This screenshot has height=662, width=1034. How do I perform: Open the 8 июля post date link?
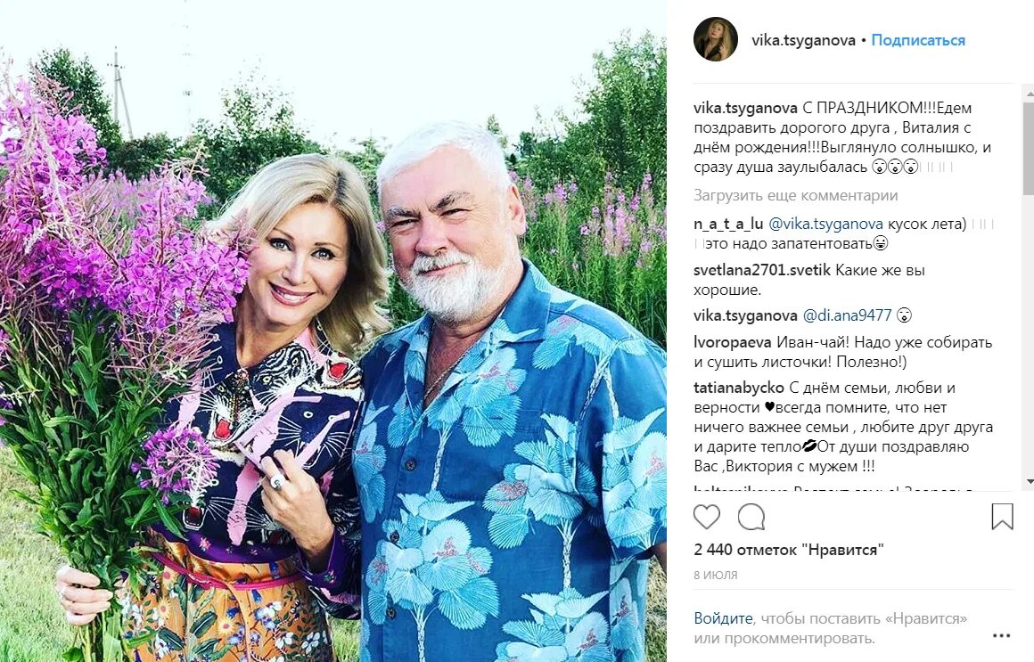coord(716,575)
